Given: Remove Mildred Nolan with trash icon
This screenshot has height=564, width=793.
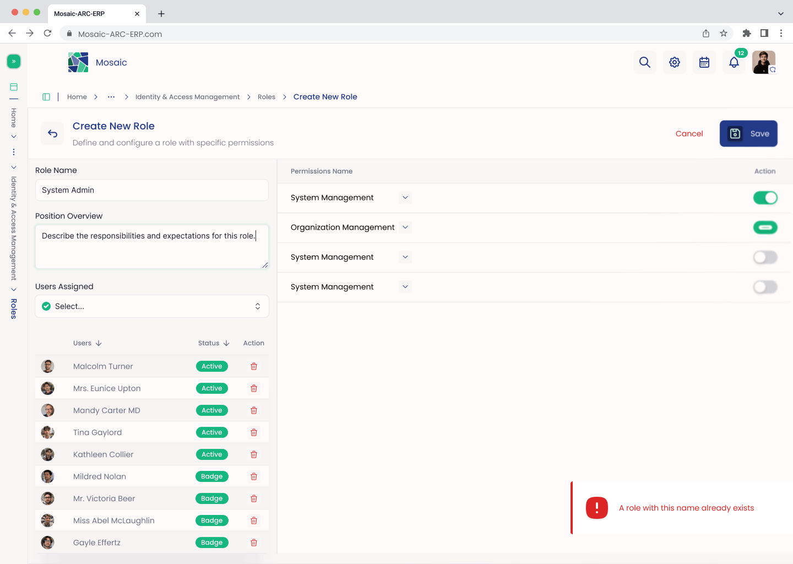Looking at the screenshot, I should click(254, 476).
